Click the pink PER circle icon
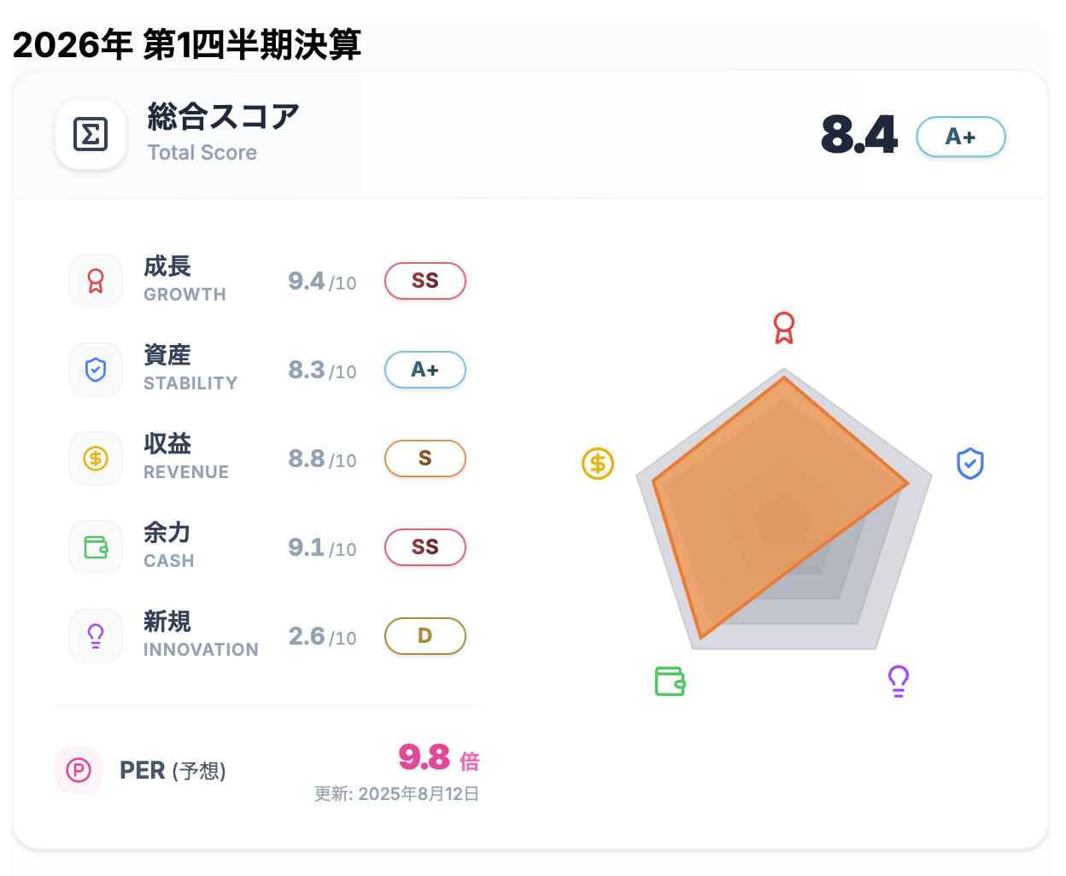 [x=79, y=770]
